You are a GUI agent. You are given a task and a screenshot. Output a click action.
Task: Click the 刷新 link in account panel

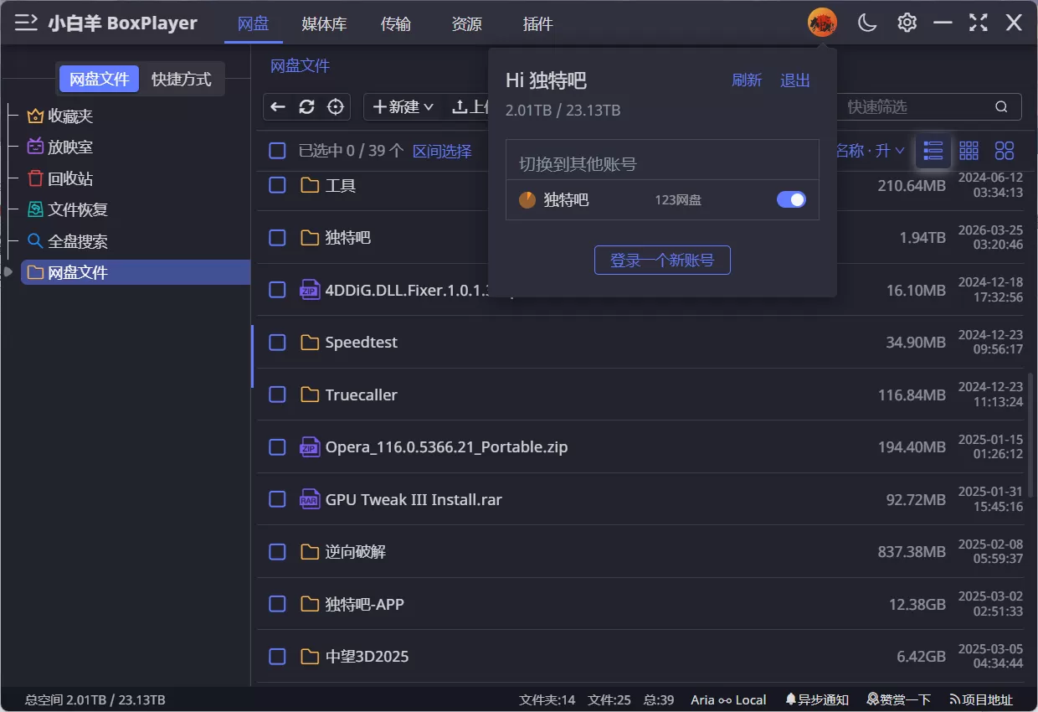click(747, 80)
